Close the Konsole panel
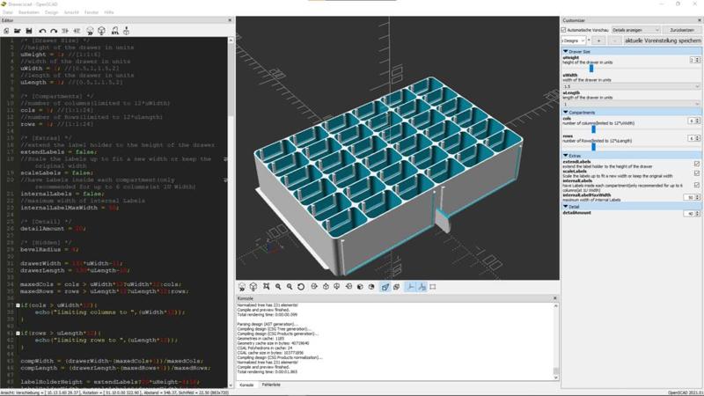This screenshot has width=704, height=396. 555,298
